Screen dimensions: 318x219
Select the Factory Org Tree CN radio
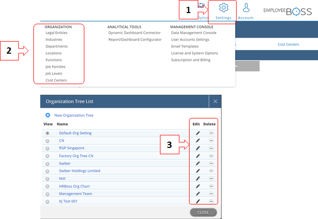point(48,156)
